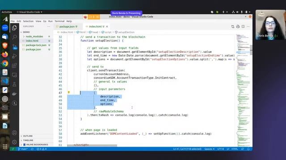Expand the node_modules folder
The image size is (286, 160).
tap(34, 36)
